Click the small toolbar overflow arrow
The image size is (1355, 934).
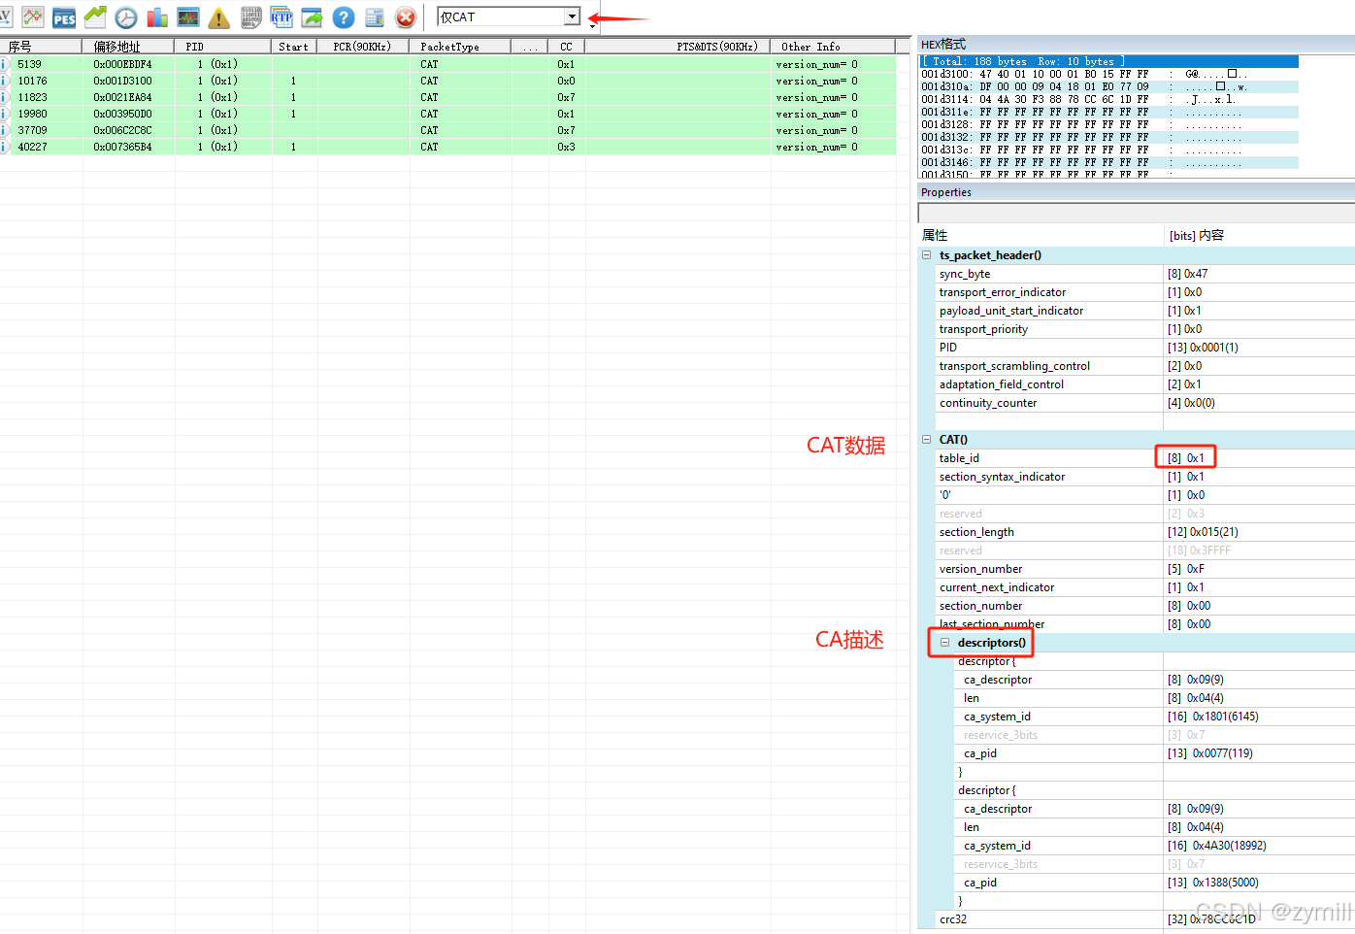pyautogui.click(x=592, y=26)
